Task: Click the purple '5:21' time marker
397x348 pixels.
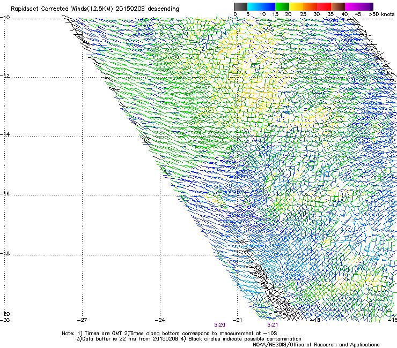Action: (273, 325)
